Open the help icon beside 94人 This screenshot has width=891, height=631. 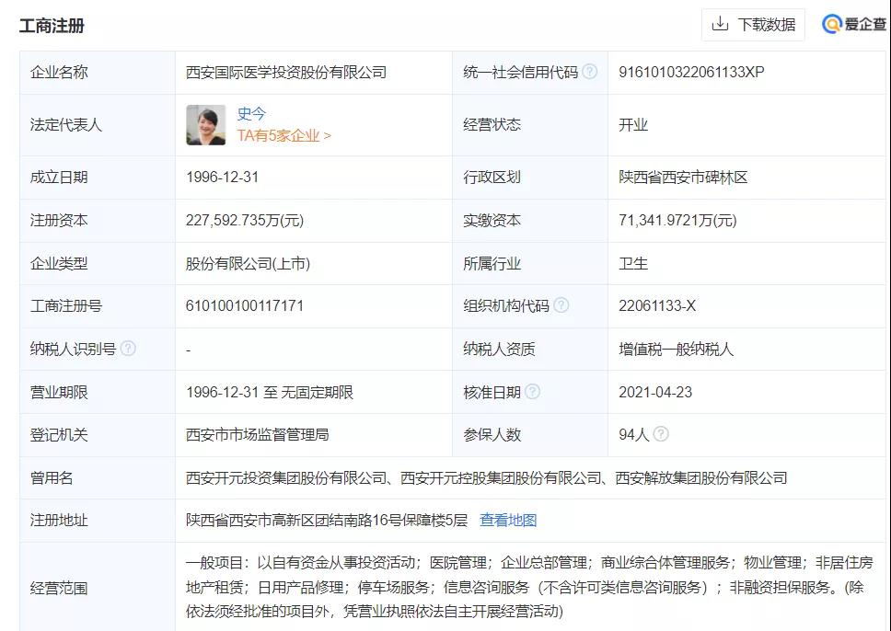click(660, 434)
